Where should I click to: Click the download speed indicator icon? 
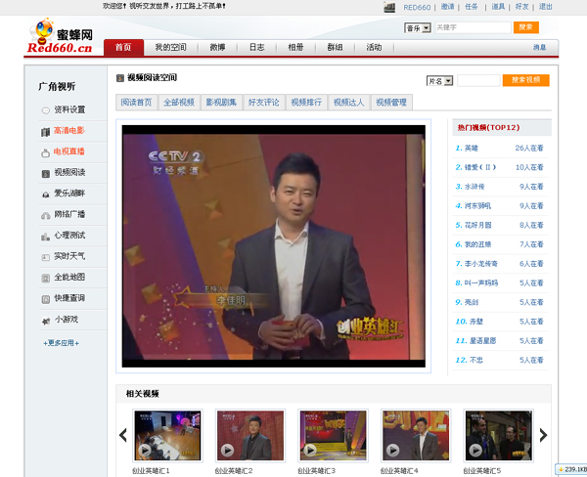click(561, 469)
